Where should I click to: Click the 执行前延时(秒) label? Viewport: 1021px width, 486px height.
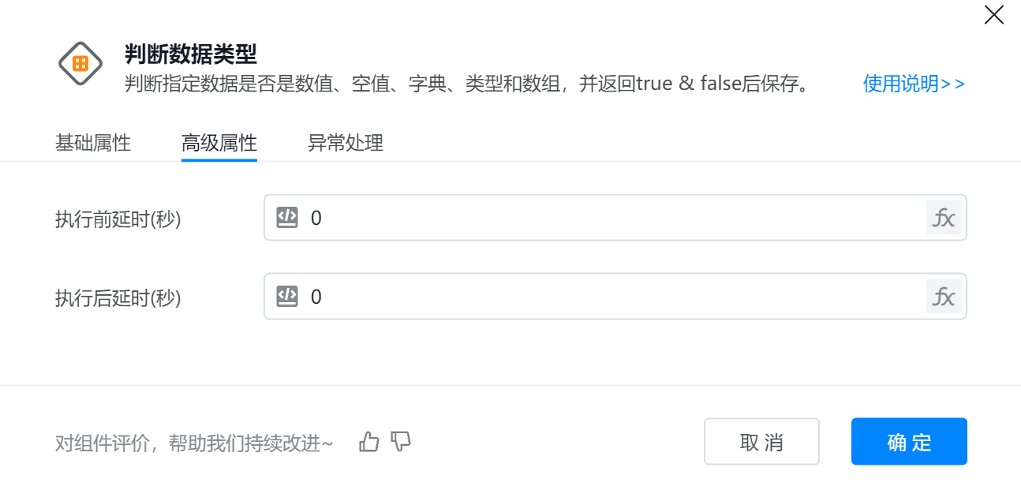tap(118, 219)
